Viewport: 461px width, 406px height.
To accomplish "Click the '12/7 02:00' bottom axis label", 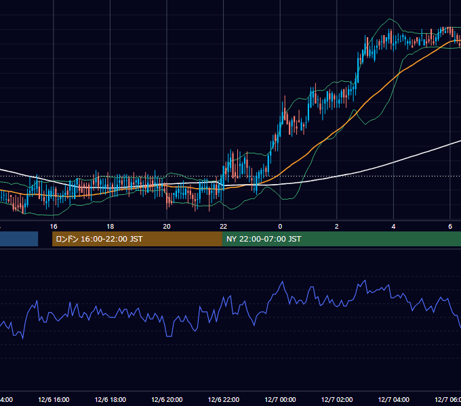I will (x=337, y=399).
